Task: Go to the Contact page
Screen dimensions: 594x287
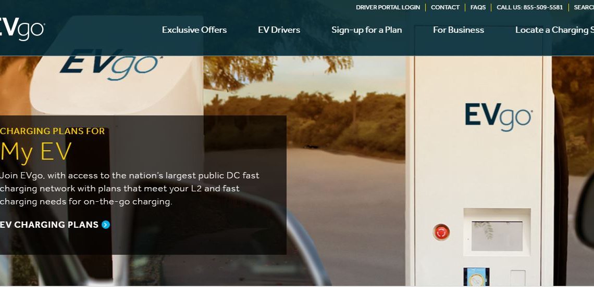Action: click(445, 7)
